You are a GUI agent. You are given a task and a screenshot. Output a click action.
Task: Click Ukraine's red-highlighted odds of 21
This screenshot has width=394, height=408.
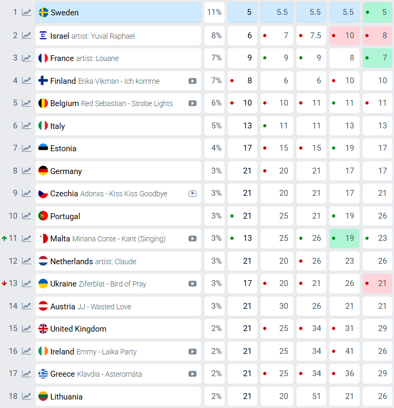coord(378,284)
